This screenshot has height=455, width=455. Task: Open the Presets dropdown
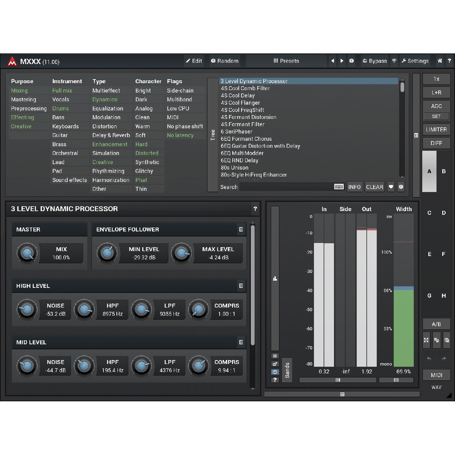[286, 61]
